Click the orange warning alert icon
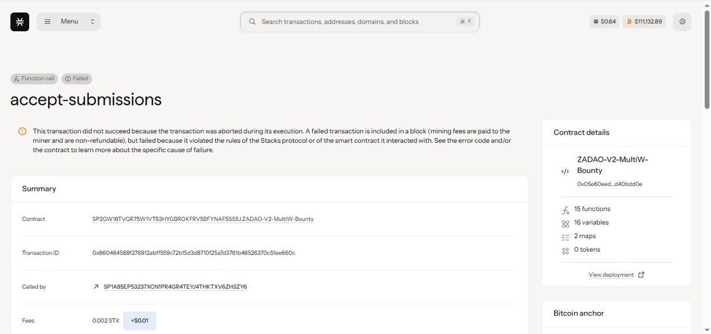The width and height of the screenshot is (711, 334). (x=22, y=131)
